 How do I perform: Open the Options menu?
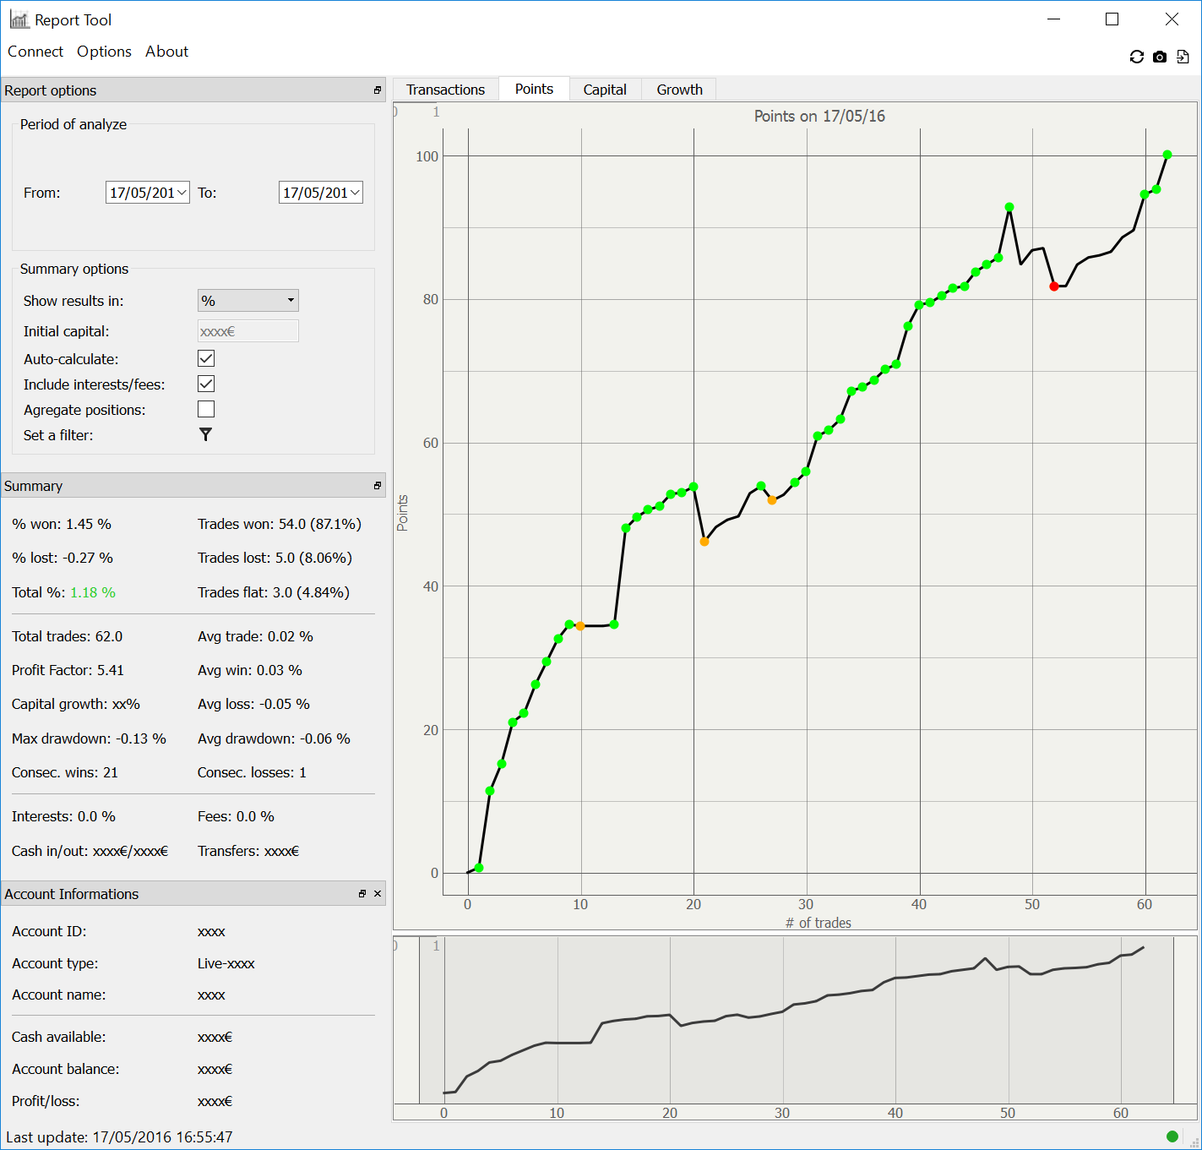click(104, 52)
